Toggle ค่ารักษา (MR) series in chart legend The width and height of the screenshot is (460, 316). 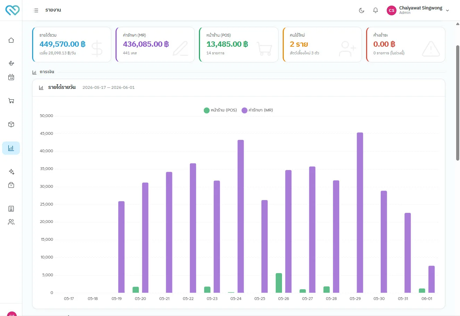257,110
